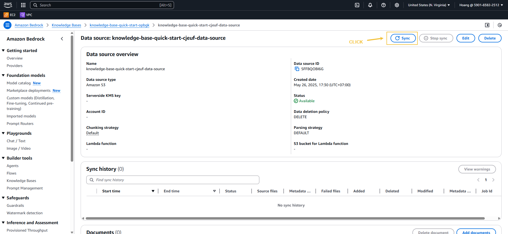Collapse the Foundation models section
Screen dimensions: 508x234
pyautogui.click(x=3, y=75)
